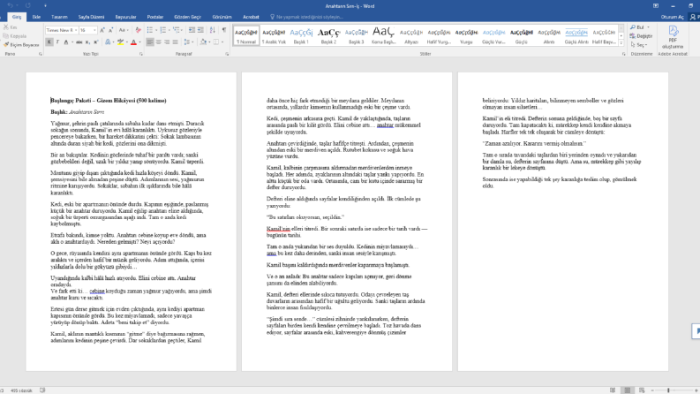Open font color dropdown arrow

139,42
